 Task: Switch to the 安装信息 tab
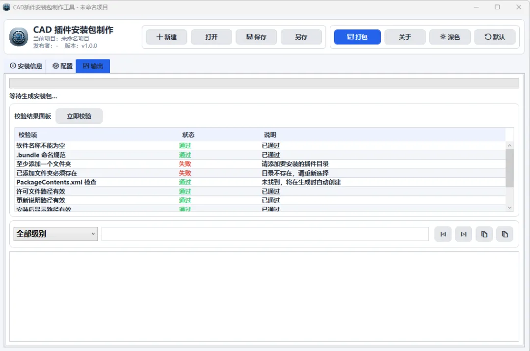tap(26, 66)
